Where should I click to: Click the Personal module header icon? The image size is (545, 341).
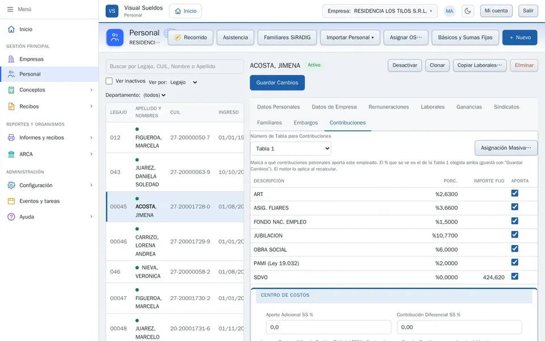click(x=115, y=38)
